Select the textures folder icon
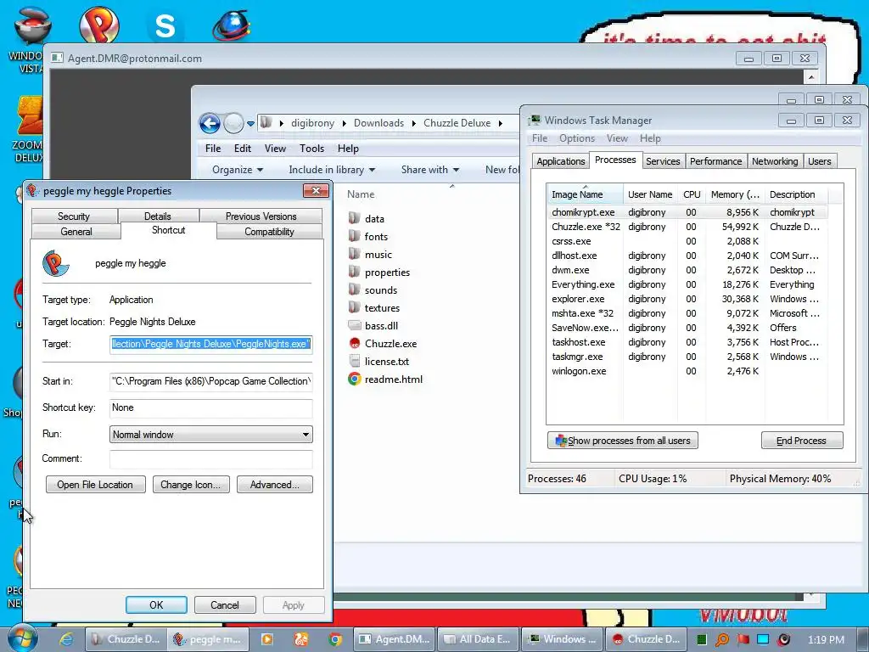This screenshot has height=652, width=869. tap(355, 307)
